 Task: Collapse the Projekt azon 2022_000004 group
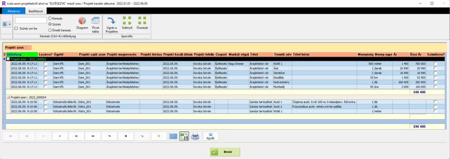point(8,97)
